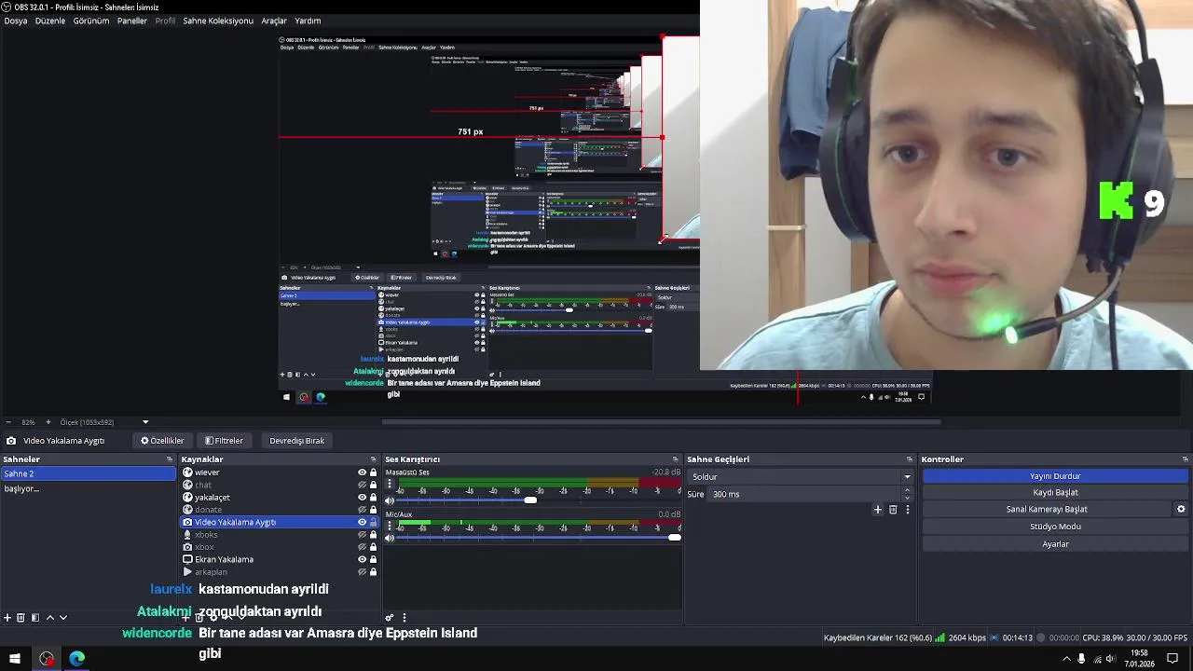This screenshot has width=1193, height=671.
Task: Open advanced audio properties gear icon
Action: tap(390, 617)
